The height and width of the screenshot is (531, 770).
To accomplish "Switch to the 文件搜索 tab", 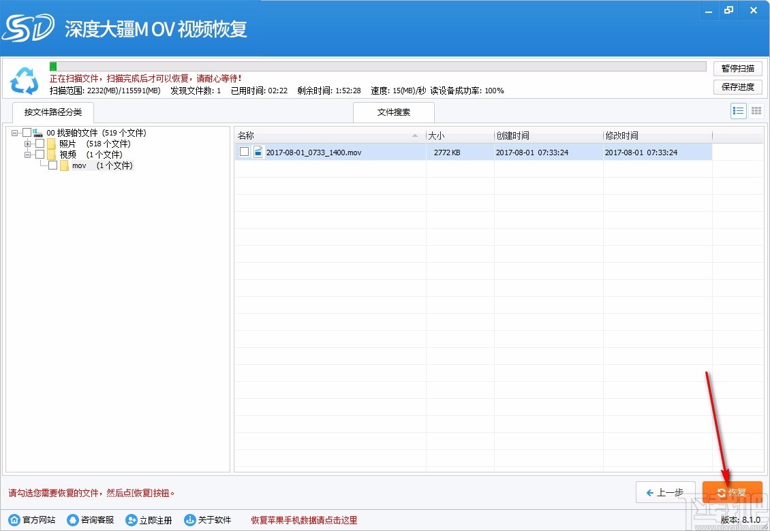I will 393,112.
